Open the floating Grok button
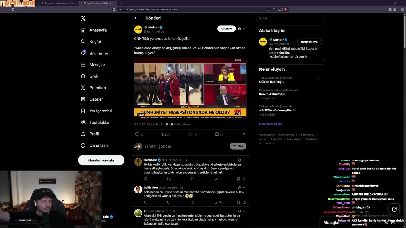Viewport: 406px width, 228px height. pyautogui.click(x=394, y=209)
